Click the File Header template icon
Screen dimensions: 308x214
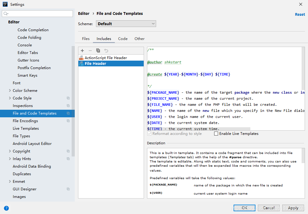coord(81,63)
